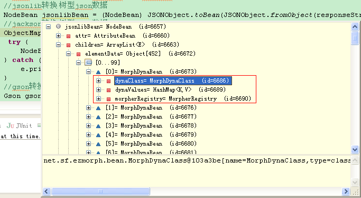The width and height of the screenshot is (361, 198).
Task: Click the tree vertical scrollbar thumb
Action: 355,38
